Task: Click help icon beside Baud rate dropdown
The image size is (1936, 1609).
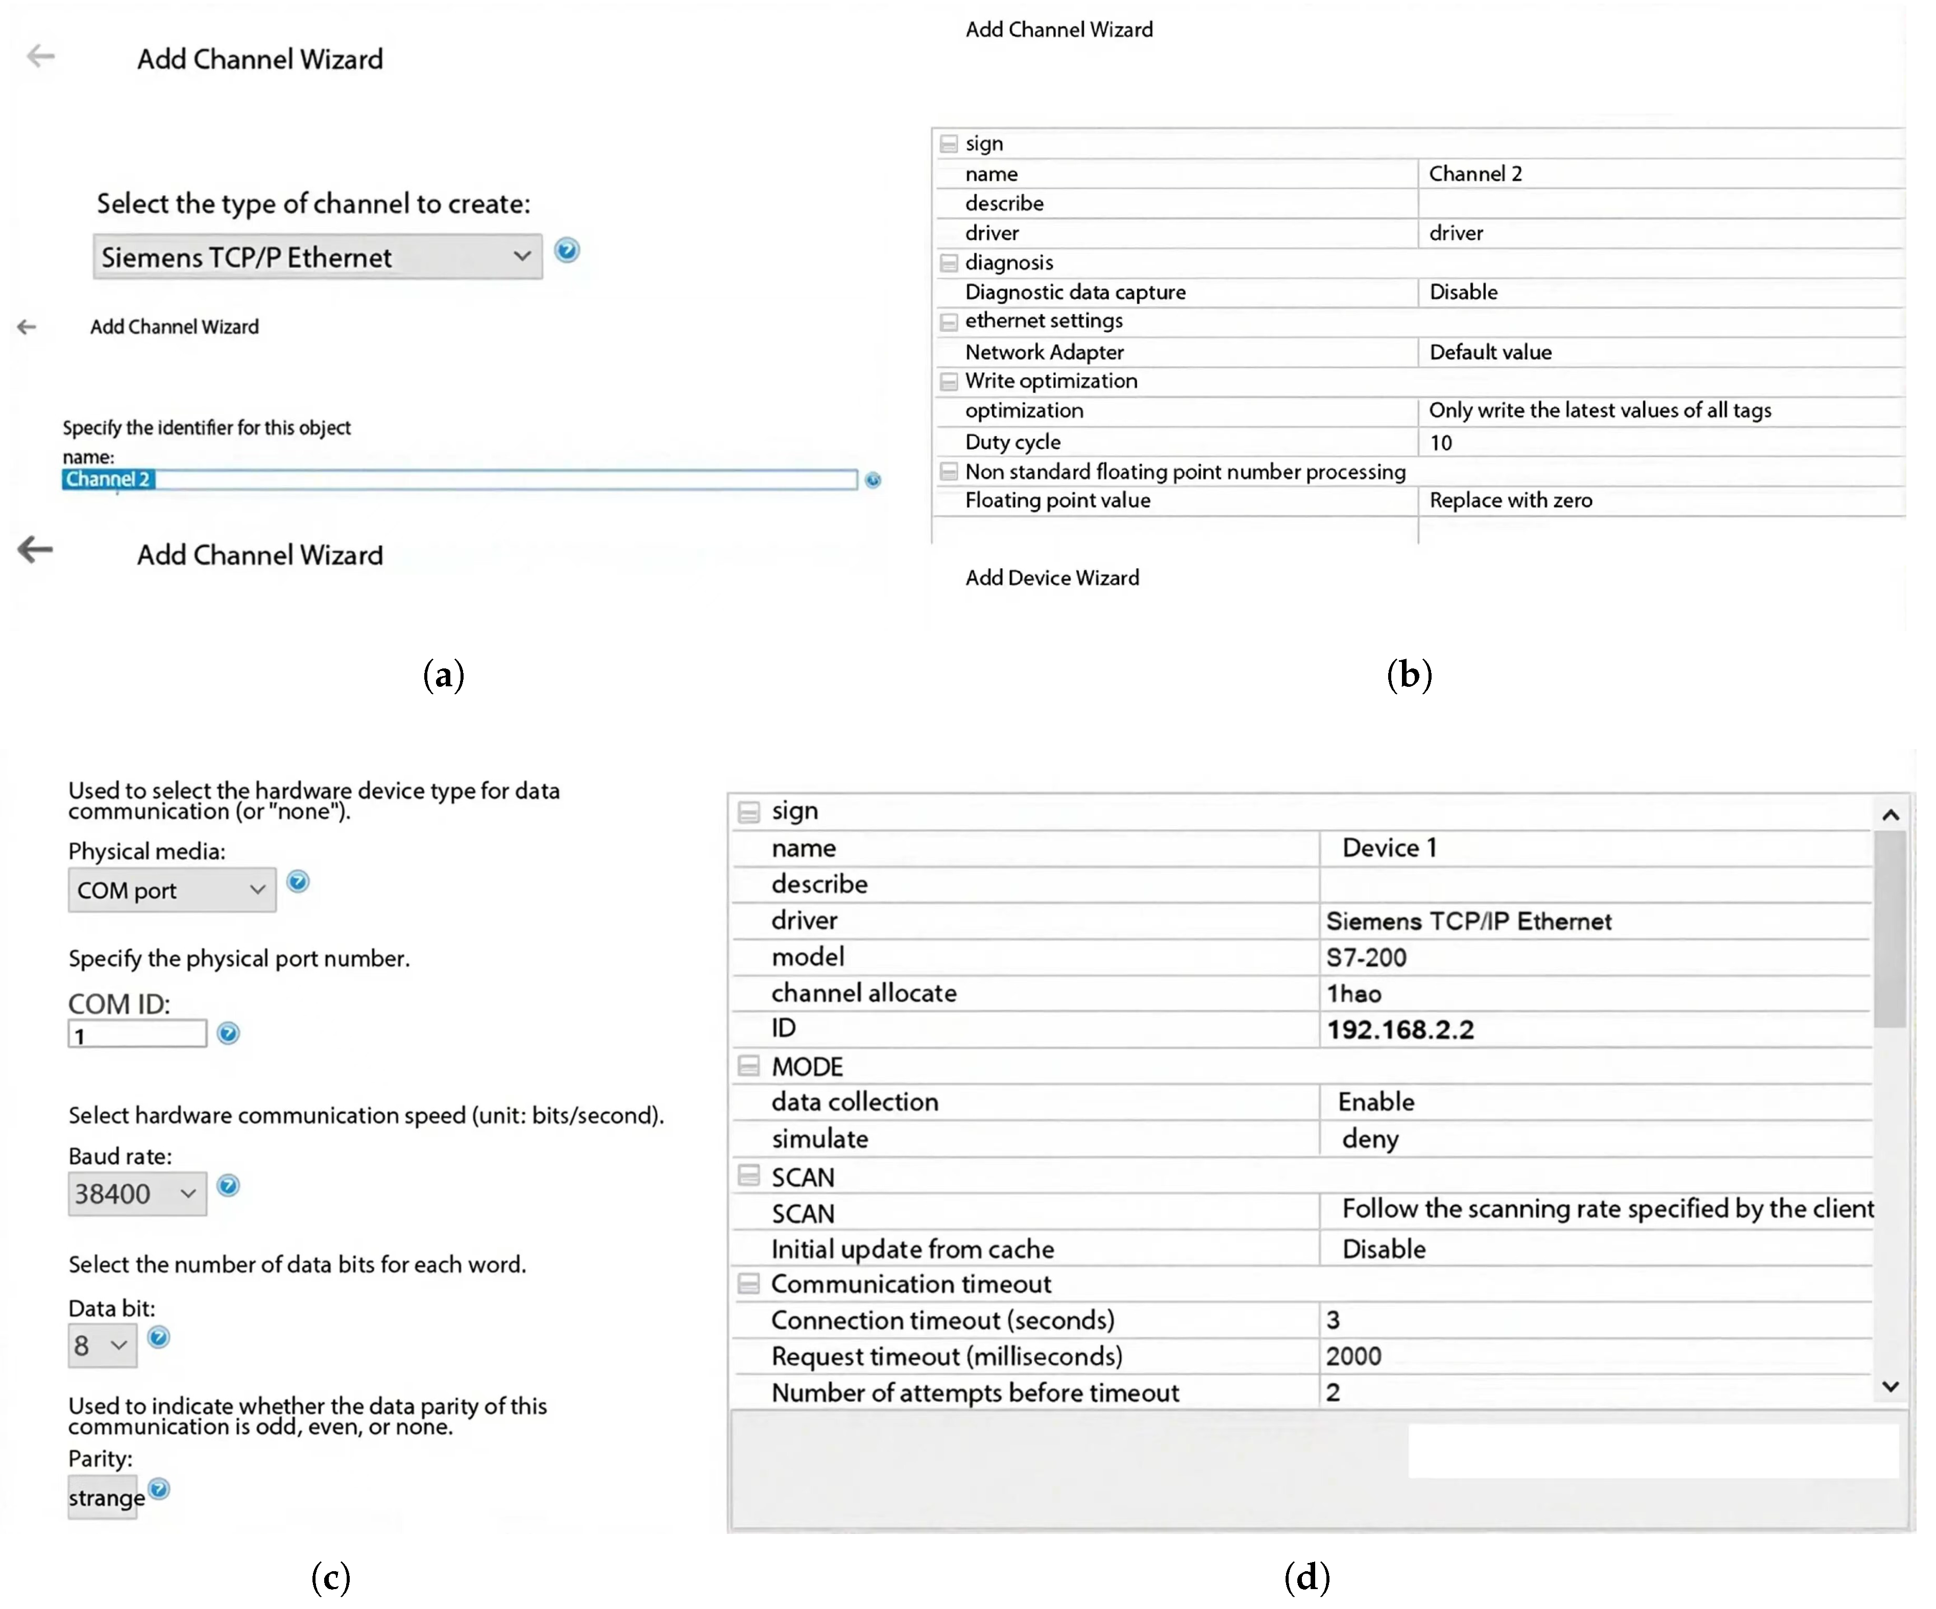Action: point(228,1185)
